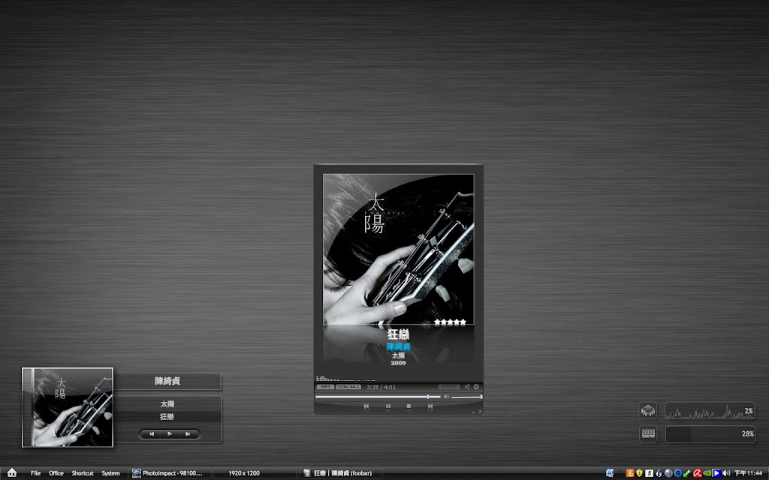The height and width of the screenshot is (480, 769).
Task: Open the playlist icon in foobar player
Action: tap(467, 386)
